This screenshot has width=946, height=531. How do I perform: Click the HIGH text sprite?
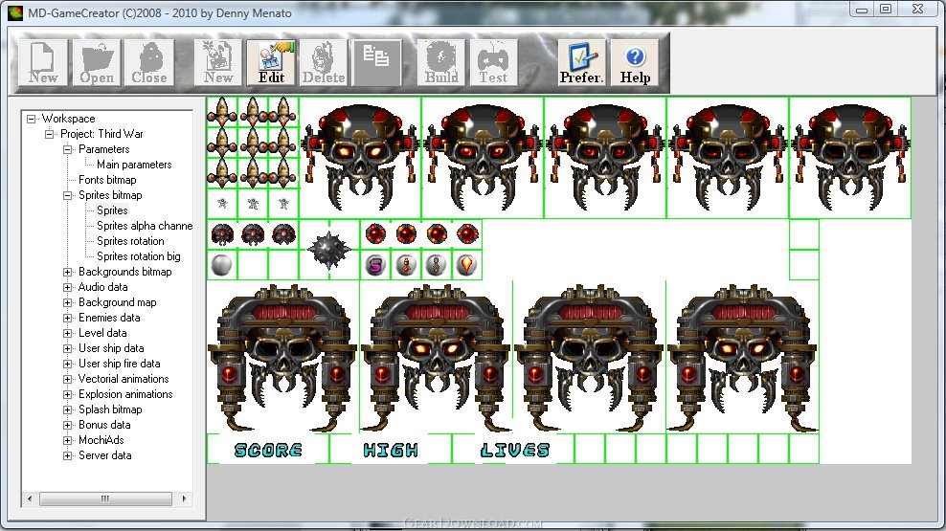click(391, 451)
